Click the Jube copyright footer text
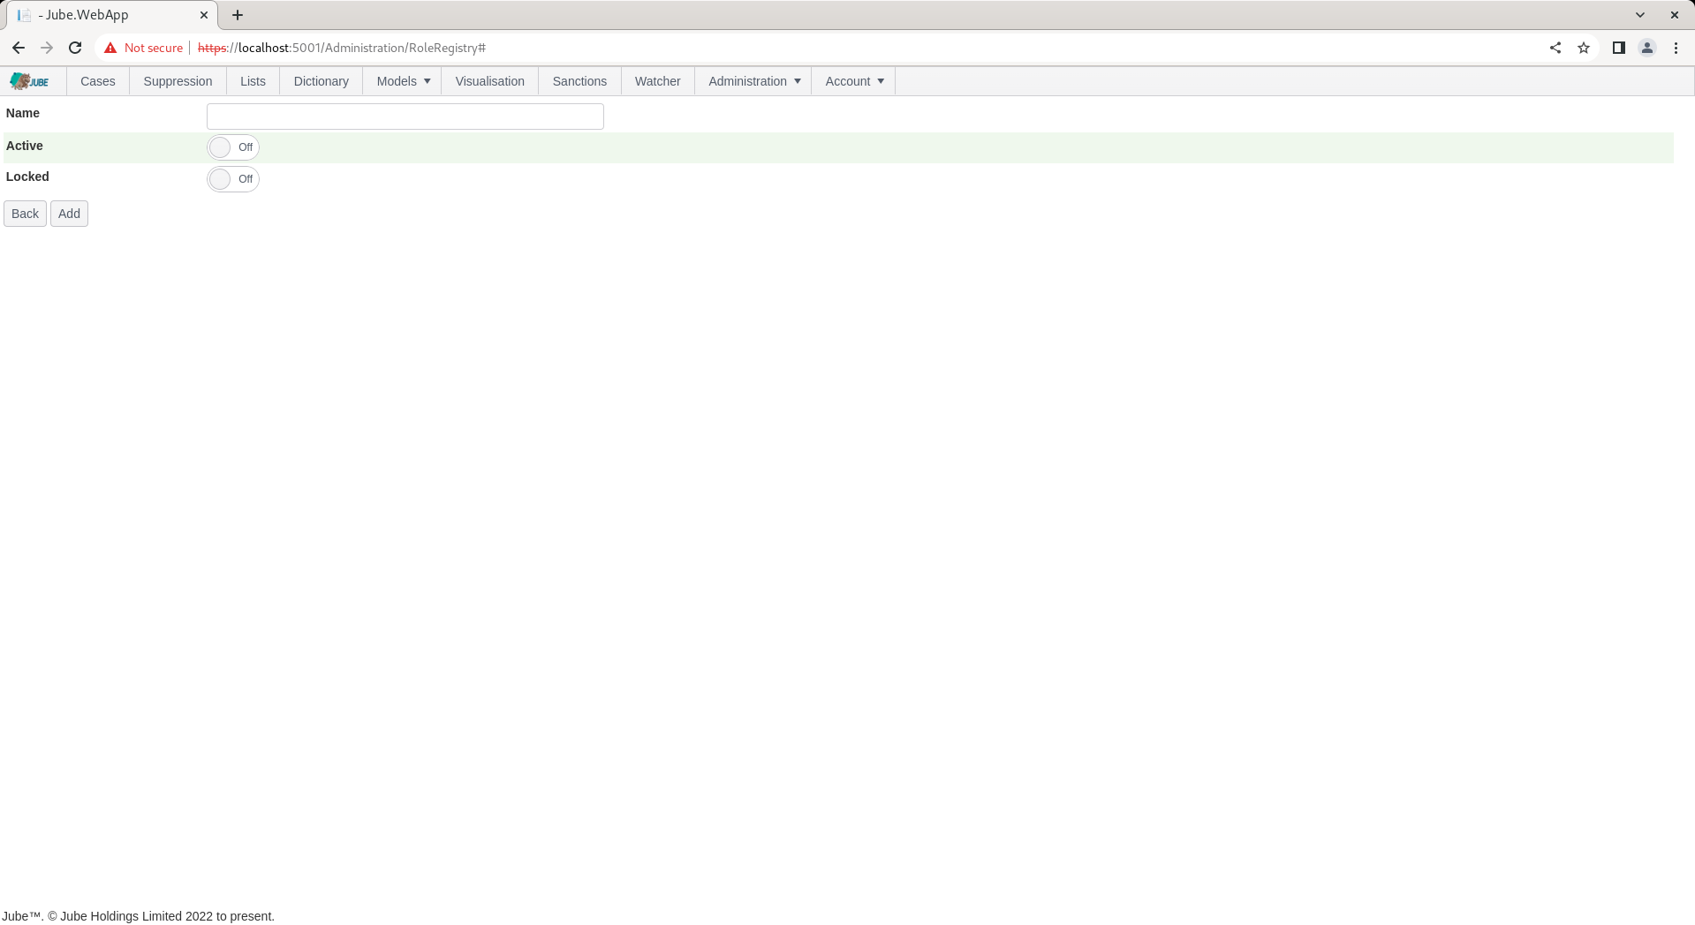 click(x=138, y=916)
